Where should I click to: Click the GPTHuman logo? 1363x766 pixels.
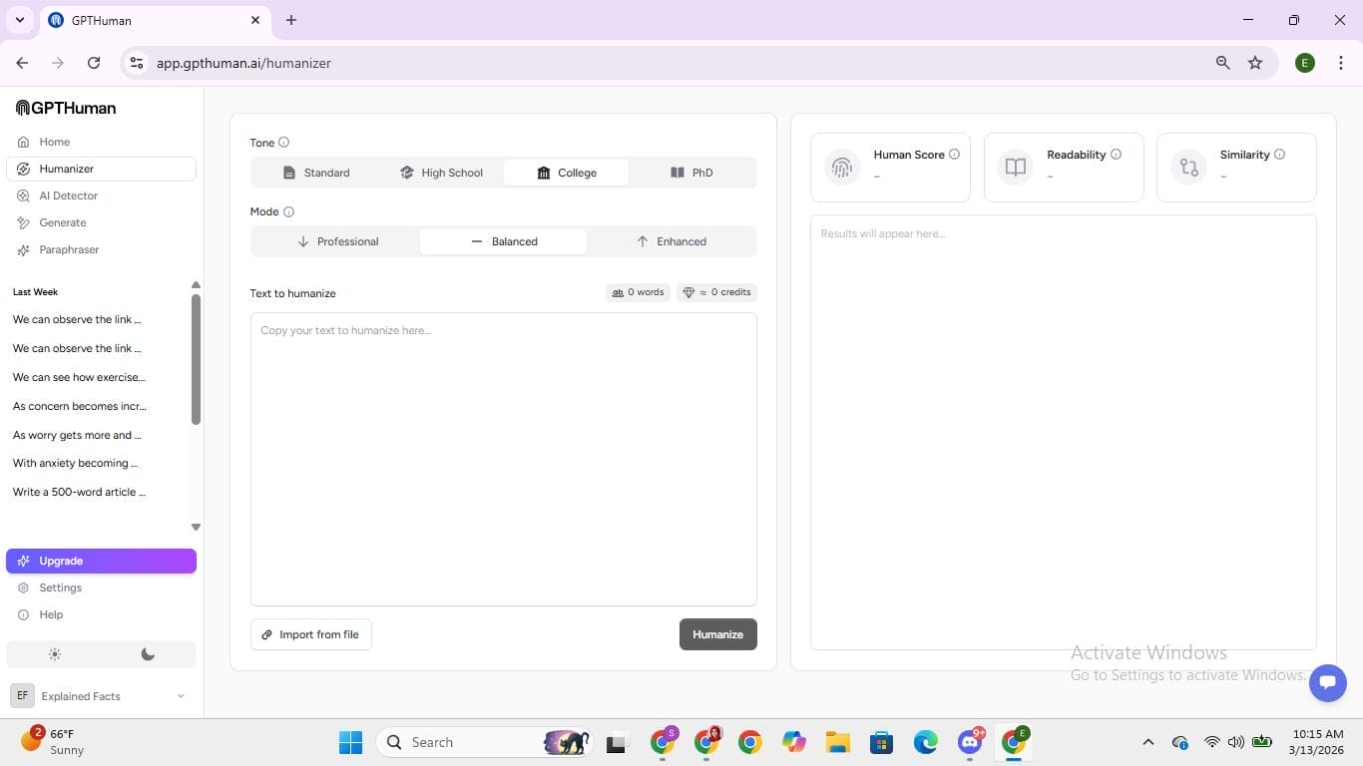pos(66,108)
